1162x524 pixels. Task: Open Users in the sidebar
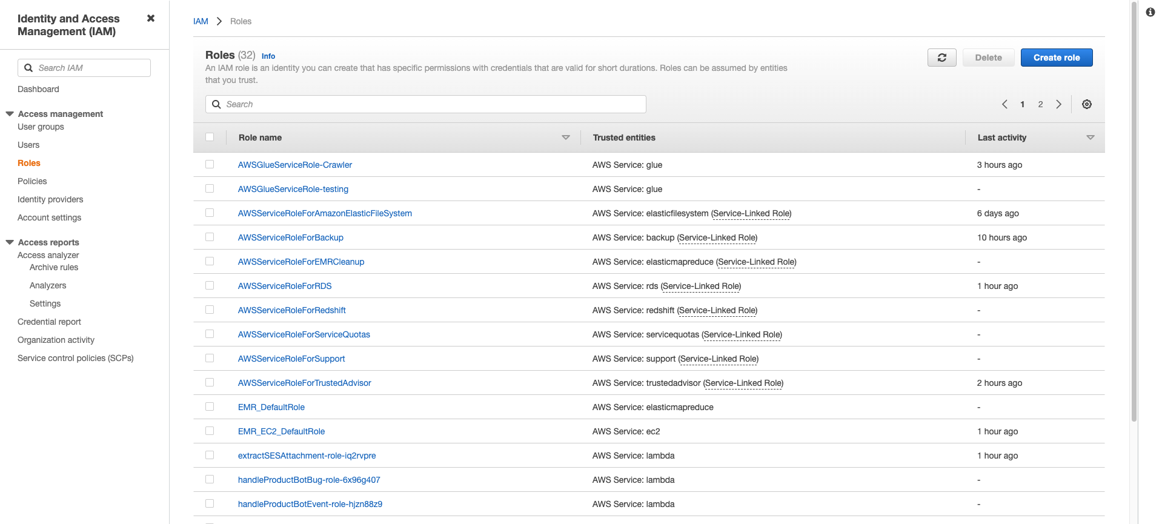pos(28,145)
